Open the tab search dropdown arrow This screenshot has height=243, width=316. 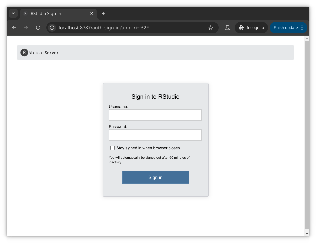click(13, 13)
